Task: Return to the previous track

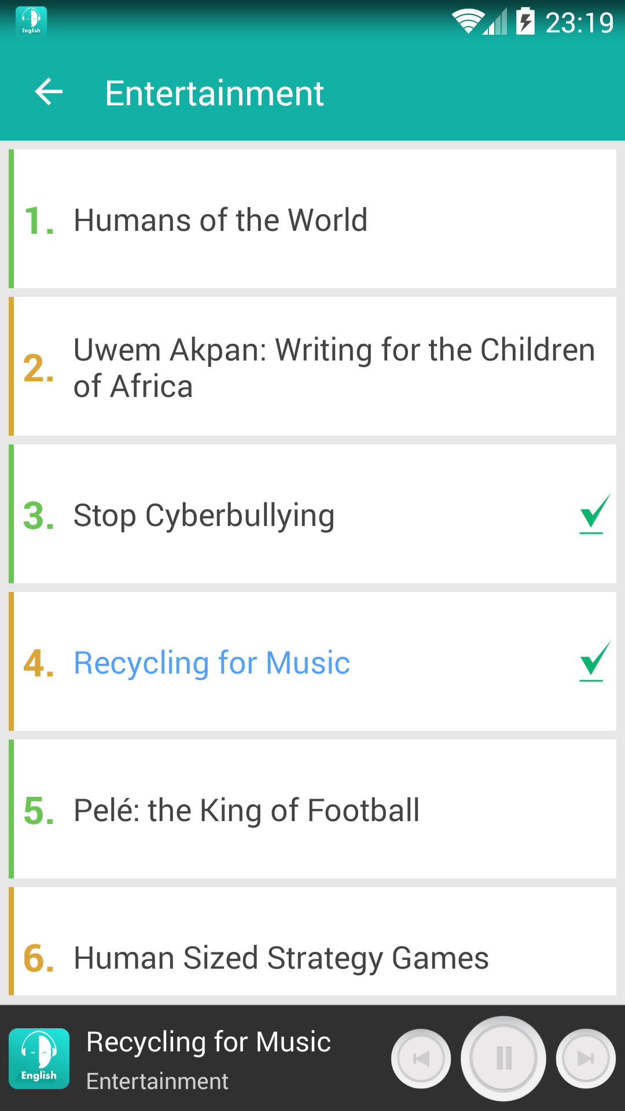Action: click(x=421, y=1058)
